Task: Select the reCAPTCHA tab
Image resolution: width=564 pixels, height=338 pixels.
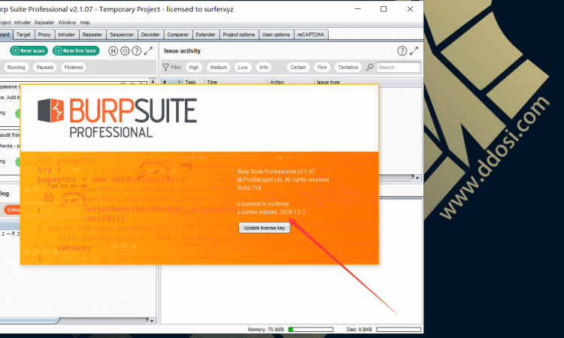Action: [x=311, y=35]
